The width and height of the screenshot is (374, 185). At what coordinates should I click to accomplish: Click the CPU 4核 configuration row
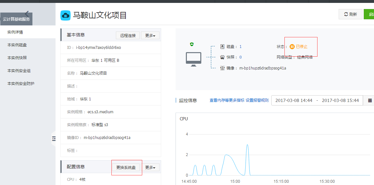pyautogui.click(x=111, y=179)
